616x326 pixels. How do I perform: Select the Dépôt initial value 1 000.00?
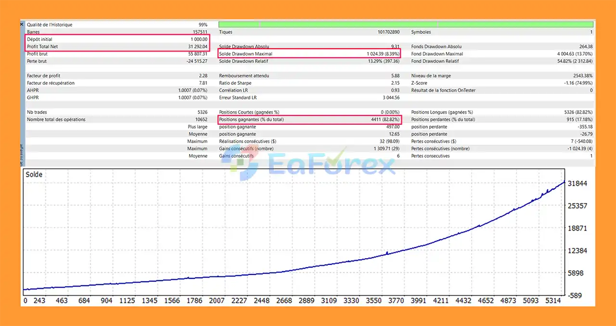click(198, 39)
